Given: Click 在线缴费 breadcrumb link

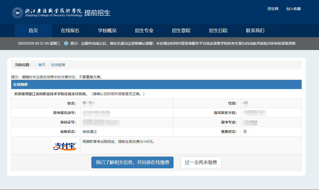Looking at the screenshot, I should click(58, 65).
